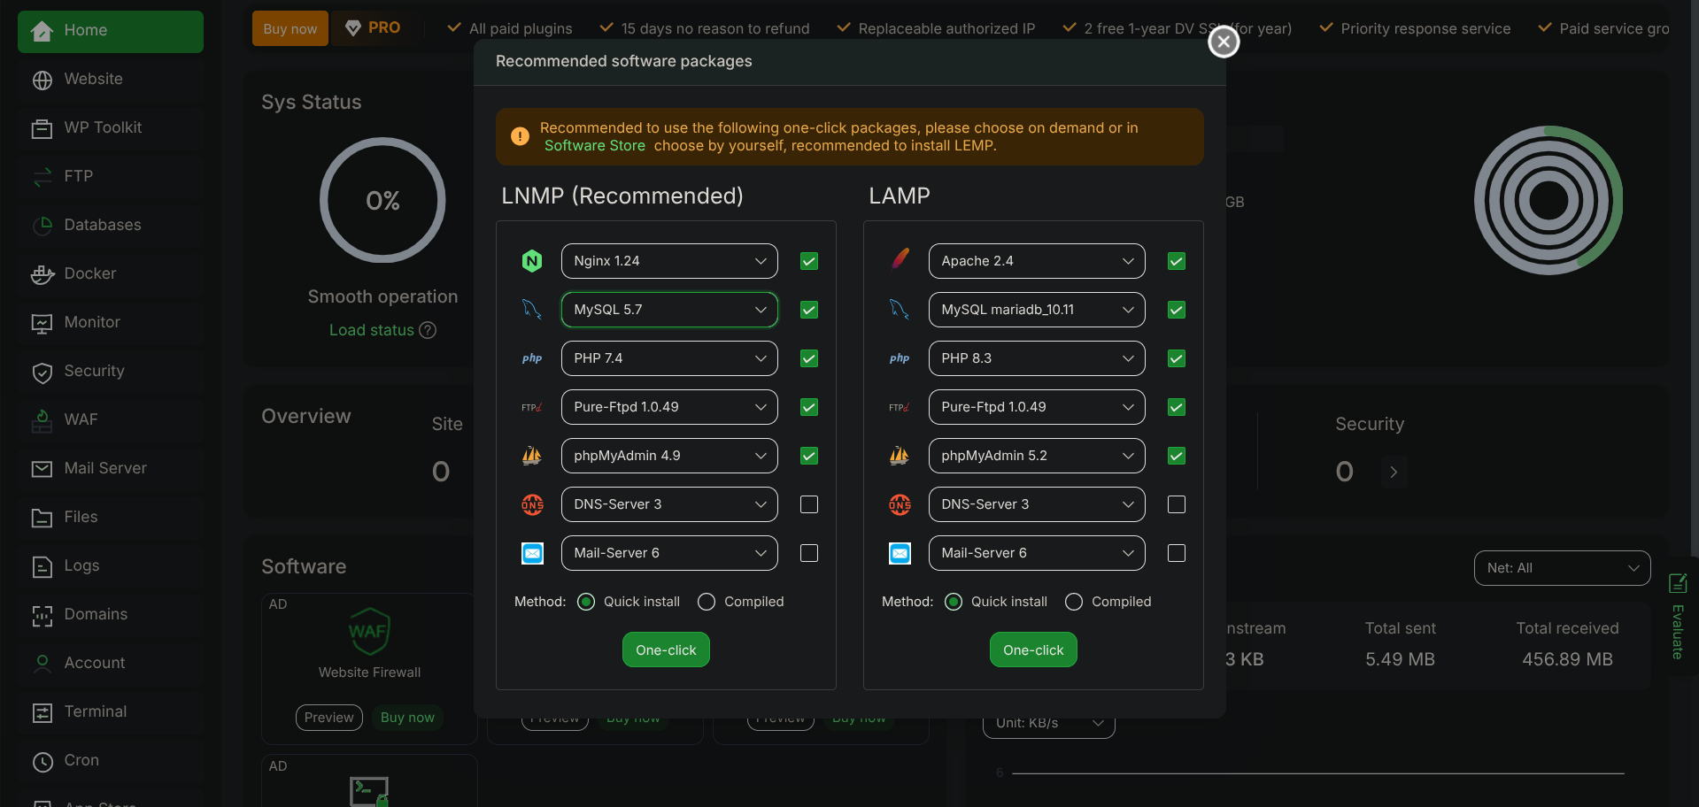Click the Load status help icon
Image resolution: width=1699 pixels, height=807 pixels.
[428, 330]
